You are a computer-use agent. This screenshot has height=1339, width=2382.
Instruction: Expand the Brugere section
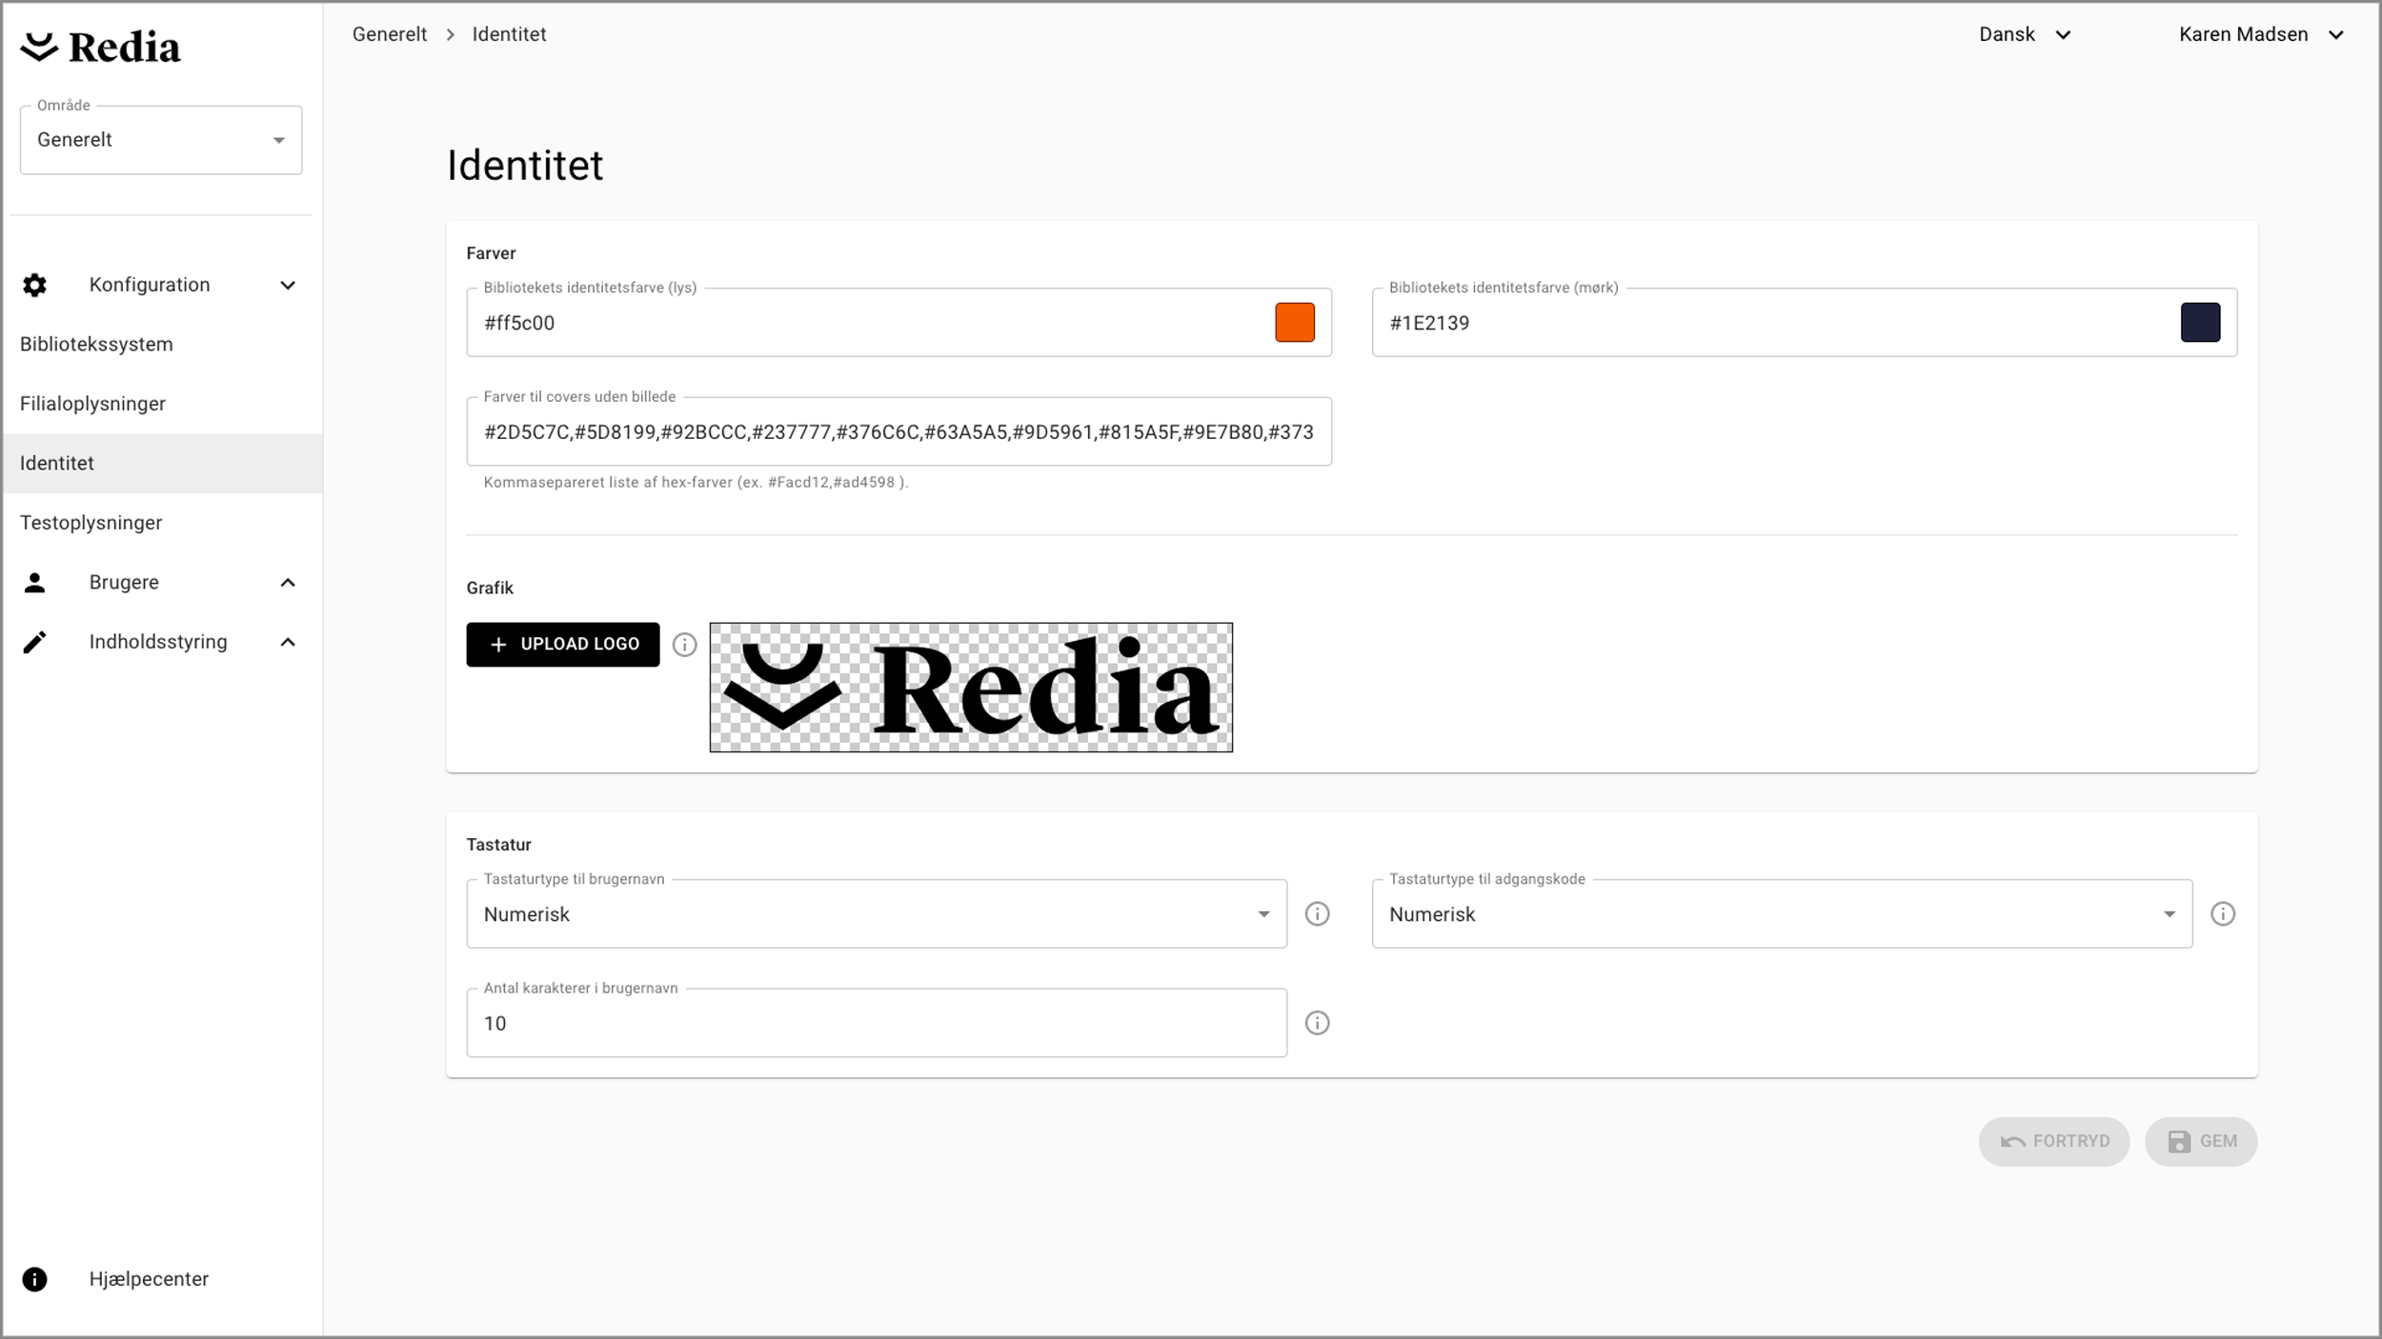coord(288,583)
